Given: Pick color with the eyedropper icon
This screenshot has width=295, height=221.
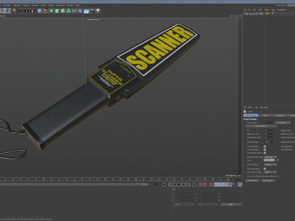Looking at the screenshot, I should pyautogui.click(x=277, y=160).
